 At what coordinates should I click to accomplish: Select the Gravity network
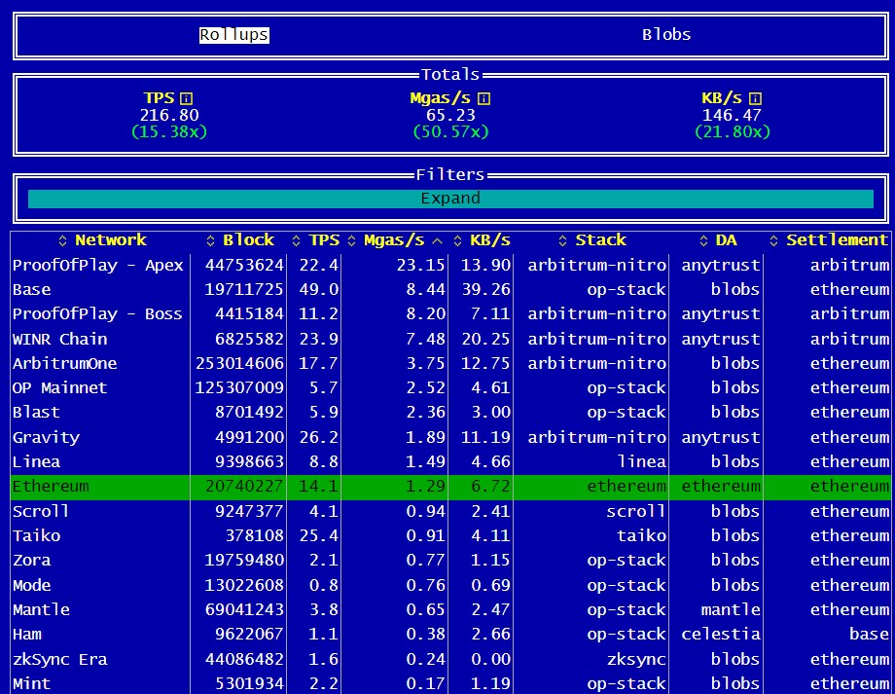click(x=46, y=438)
